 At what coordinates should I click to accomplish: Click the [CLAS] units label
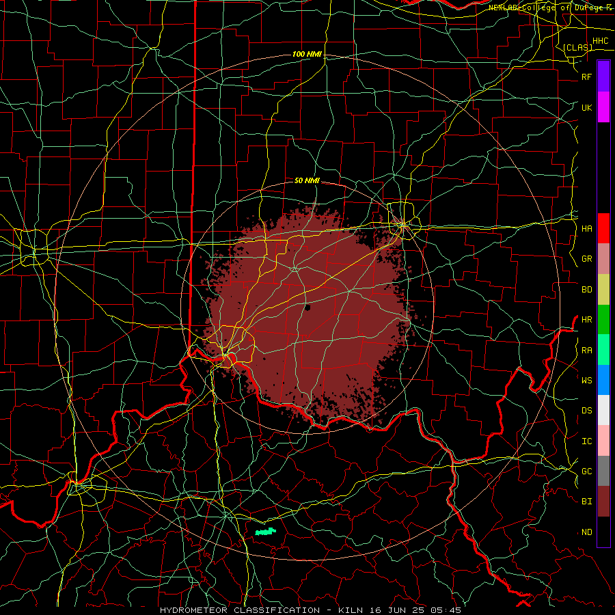pos(577,47)
